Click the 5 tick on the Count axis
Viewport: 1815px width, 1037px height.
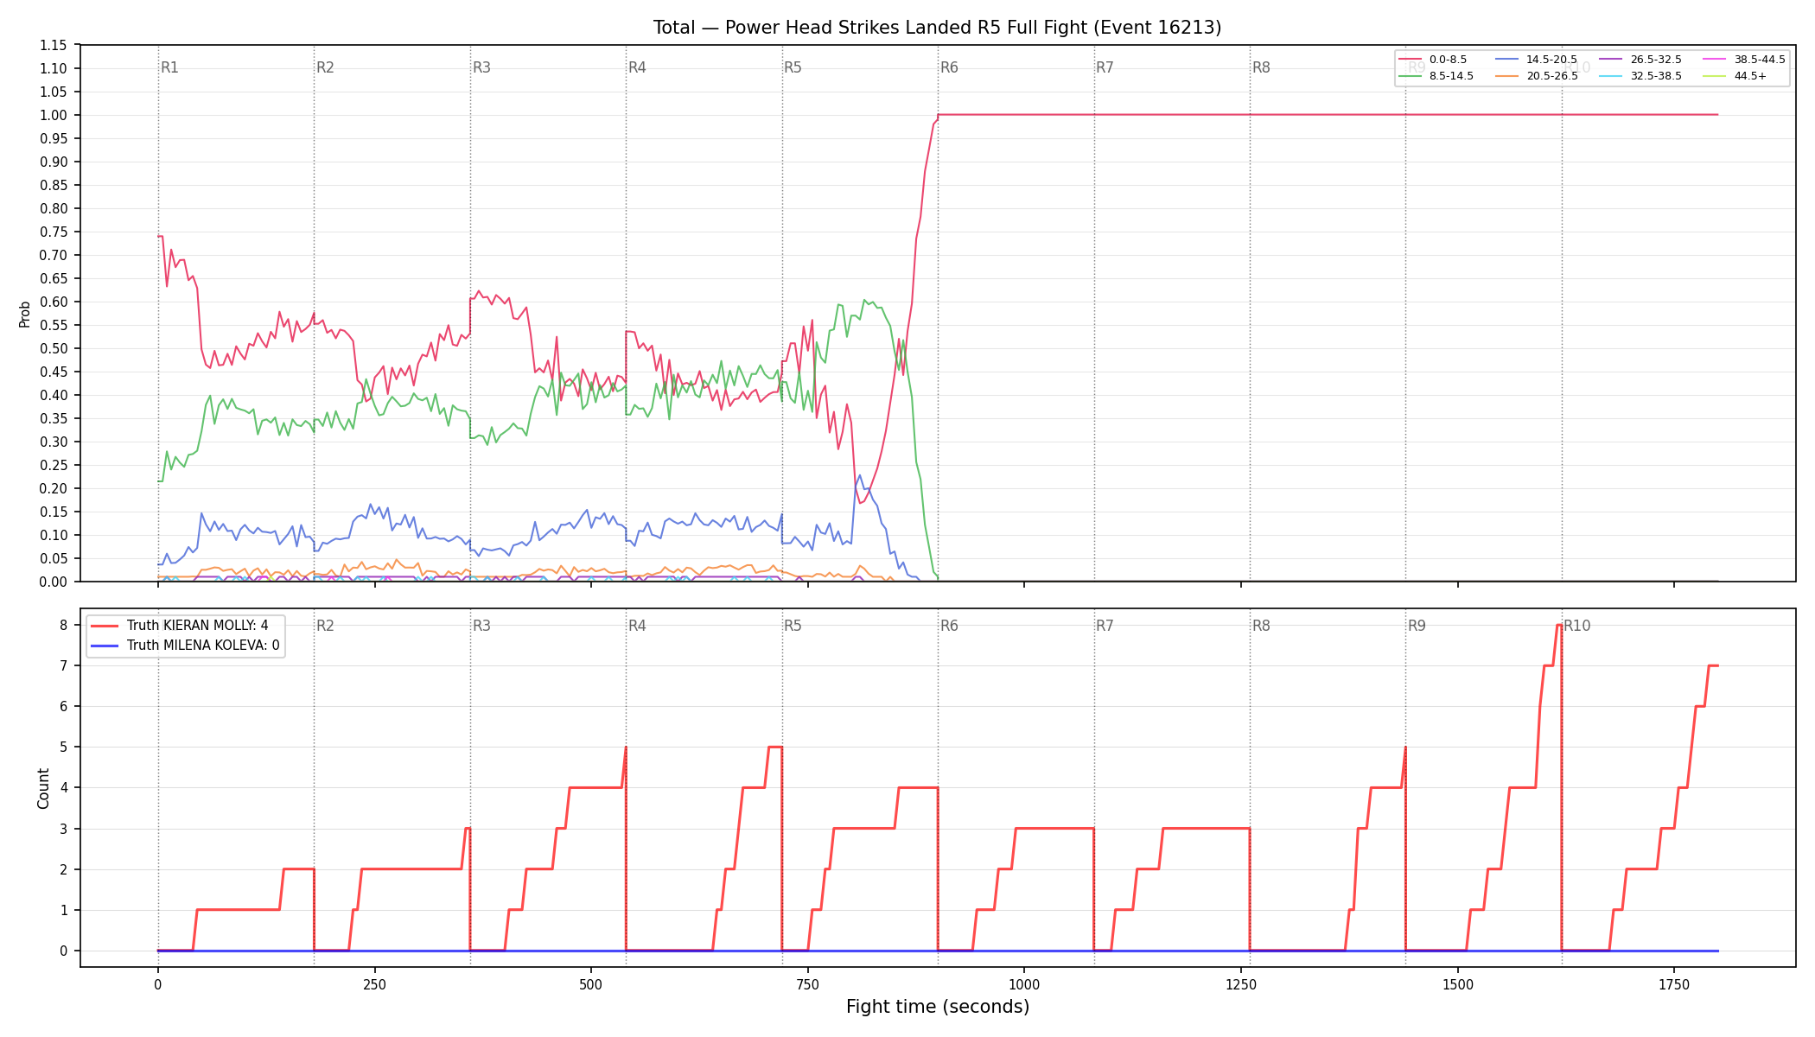click(x=64, y=747)
